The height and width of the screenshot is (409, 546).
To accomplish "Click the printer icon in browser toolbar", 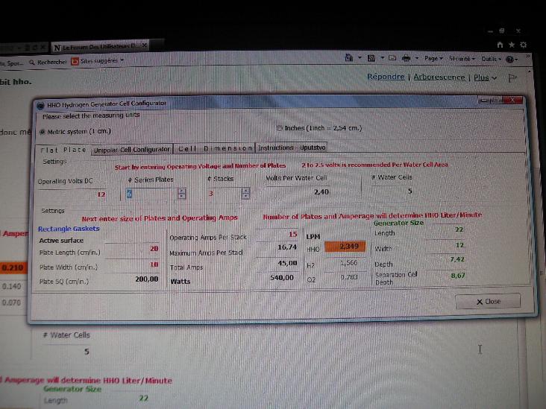I will tap(405, 58).
